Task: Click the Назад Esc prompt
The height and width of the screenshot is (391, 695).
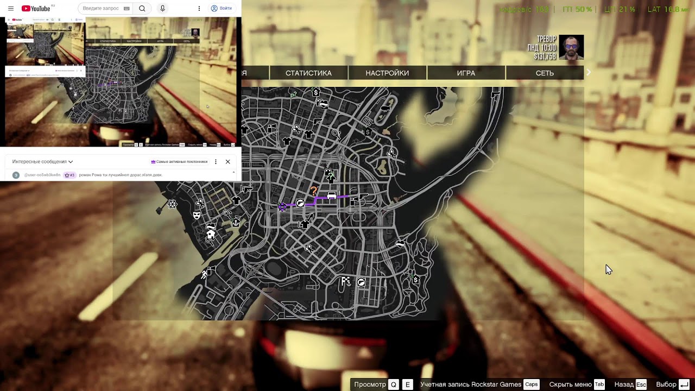Action: (630, 384)
